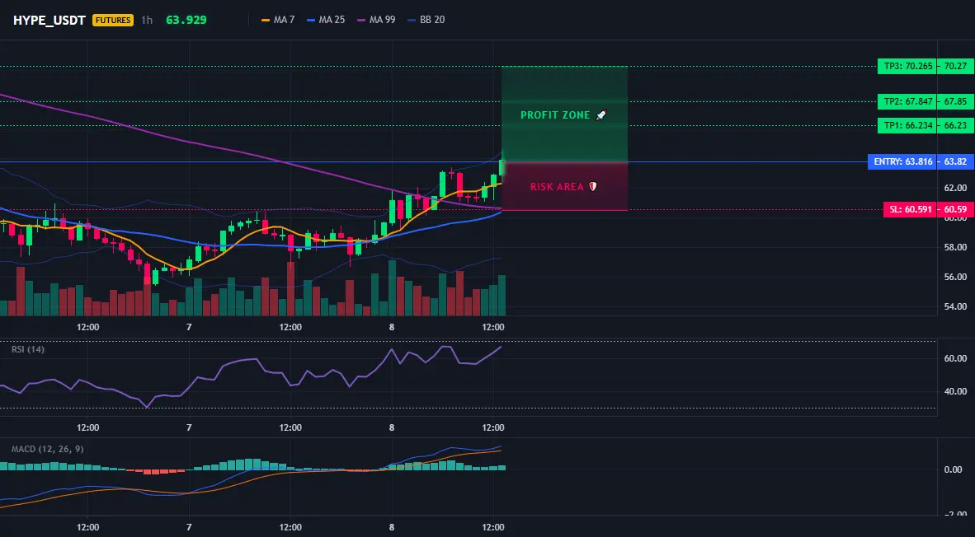Image resolution: width=975 pixels, height=537 pixels.
Task: Click the SL: 60.591 label
Action: tap(911, 209)
